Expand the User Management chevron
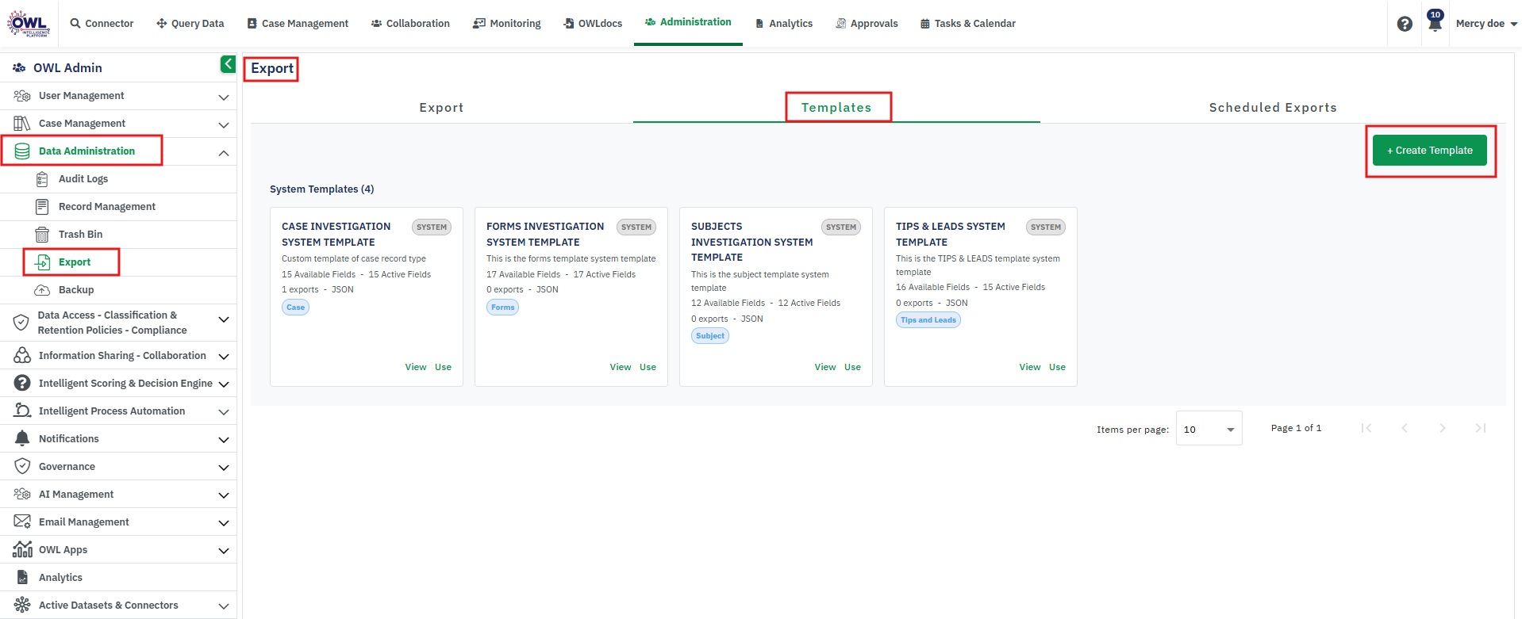This screenshot has width=1522, height=619. (224, 97)
